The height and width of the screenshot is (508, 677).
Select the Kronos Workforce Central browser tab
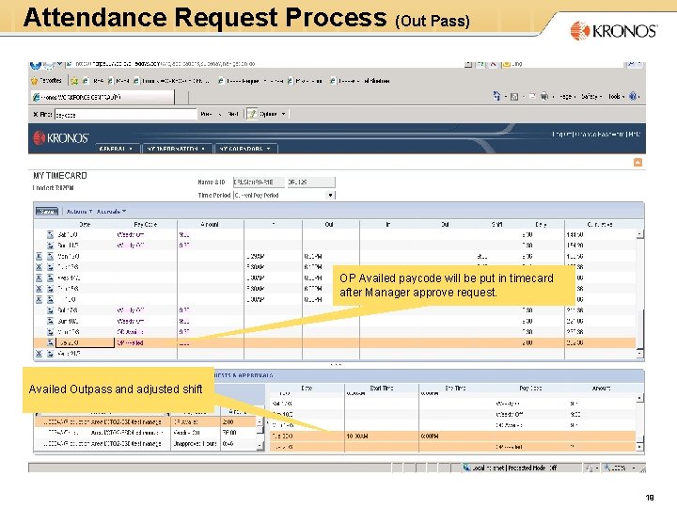point(102,97)
